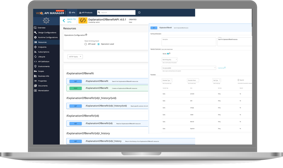This screenshot has width=283, height=168.
Task: Click the Documents sidebar icon
Action: click(35, 86)
